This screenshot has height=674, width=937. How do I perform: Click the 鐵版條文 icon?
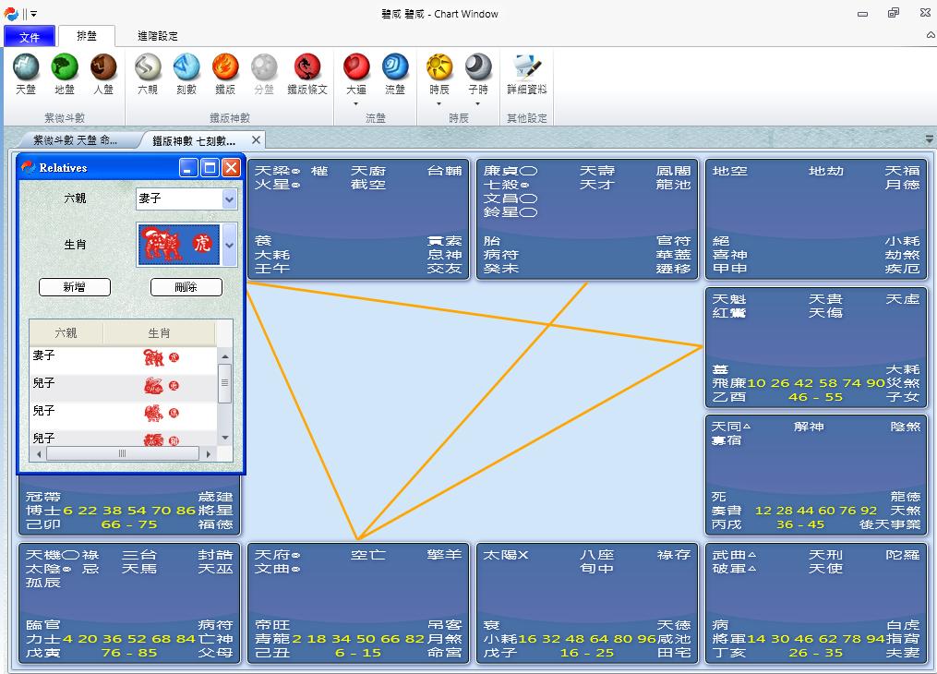point(307,68)
